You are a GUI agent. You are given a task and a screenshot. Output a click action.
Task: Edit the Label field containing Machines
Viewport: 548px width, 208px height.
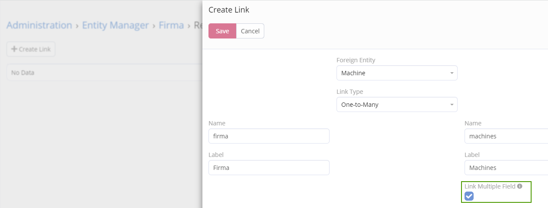[x=506, y=168]
